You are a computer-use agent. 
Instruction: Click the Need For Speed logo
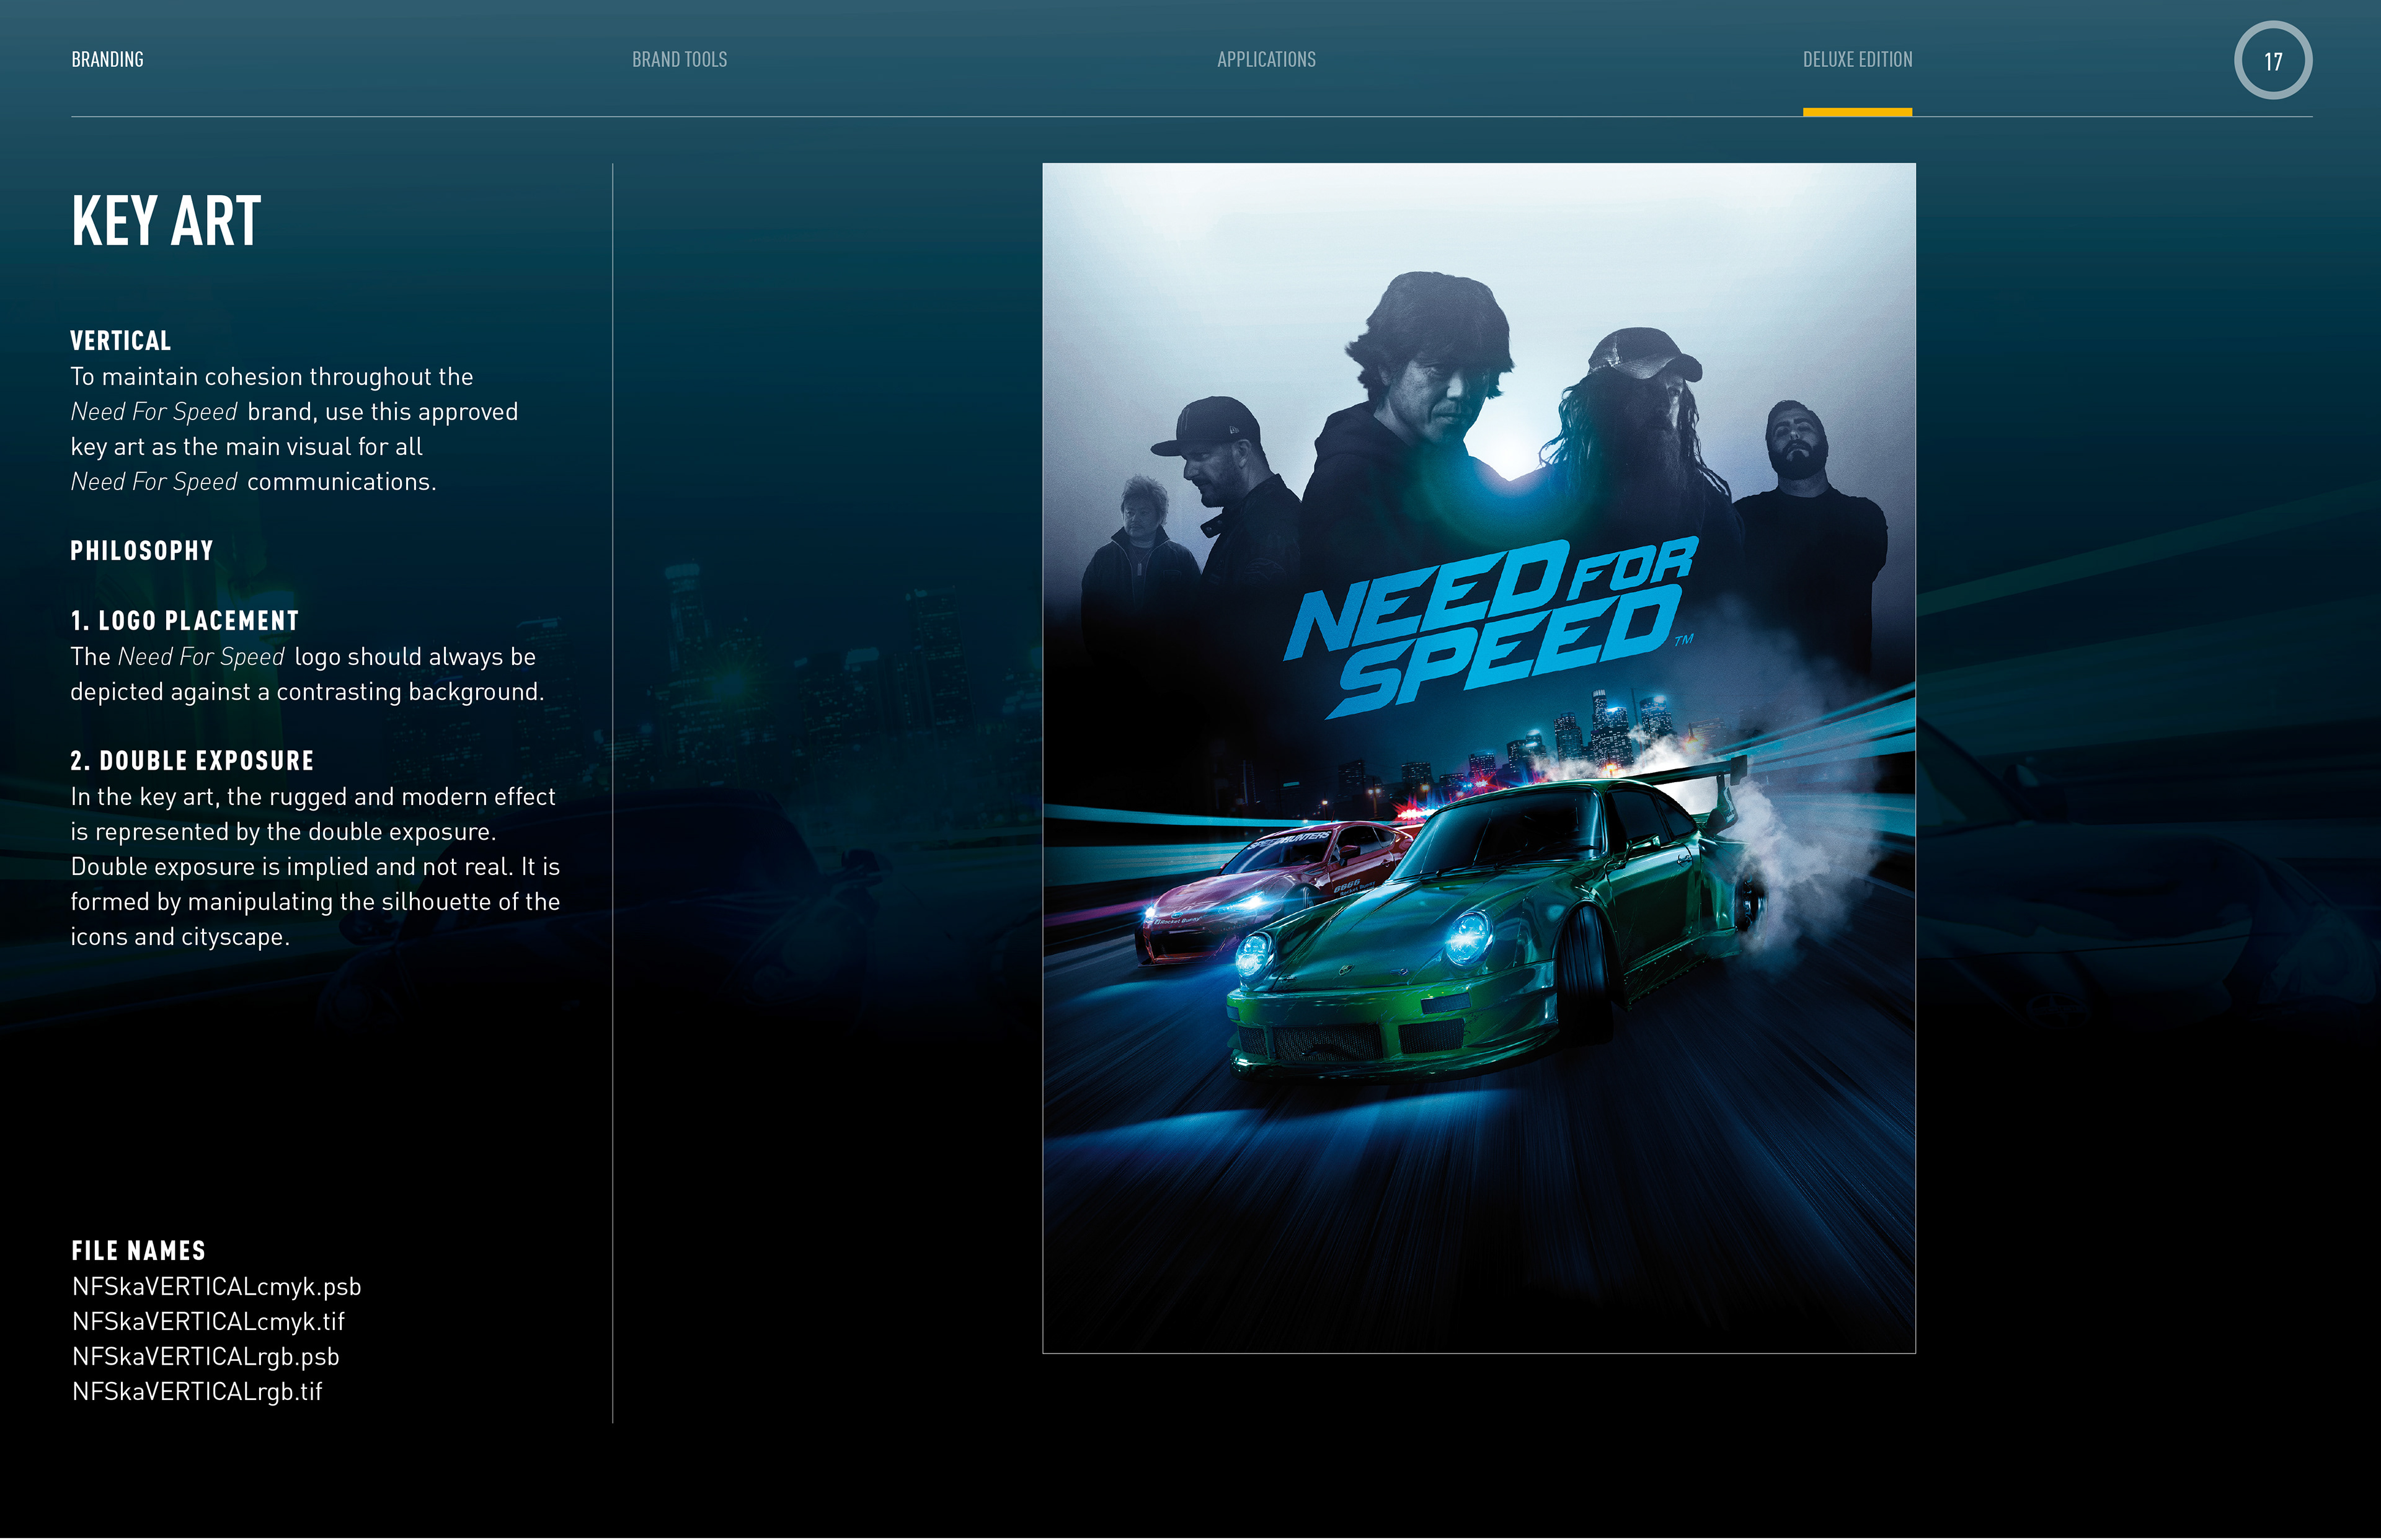tap(1491, 628)
